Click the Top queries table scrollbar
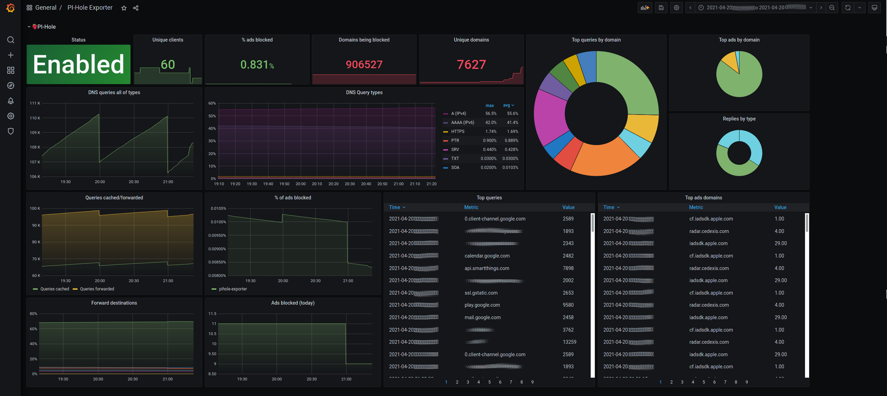Image resolution: width=887 pixels, height=396 pixels. tap(592, 223)
